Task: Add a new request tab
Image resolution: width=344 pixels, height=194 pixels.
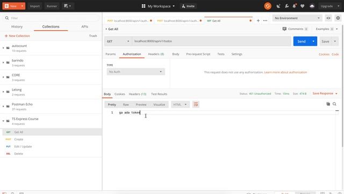Action: pyautogui.click(x=258, y=20)
